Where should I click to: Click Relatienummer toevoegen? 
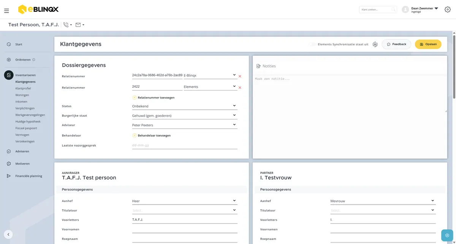coord(154,98)
